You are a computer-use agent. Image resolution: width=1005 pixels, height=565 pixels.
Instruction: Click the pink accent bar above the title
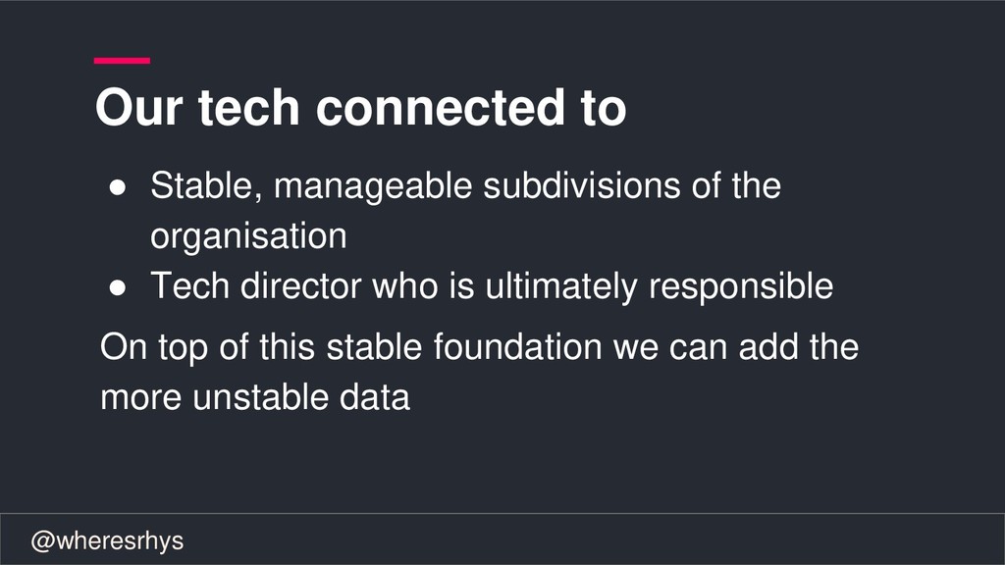pos(122,61)
